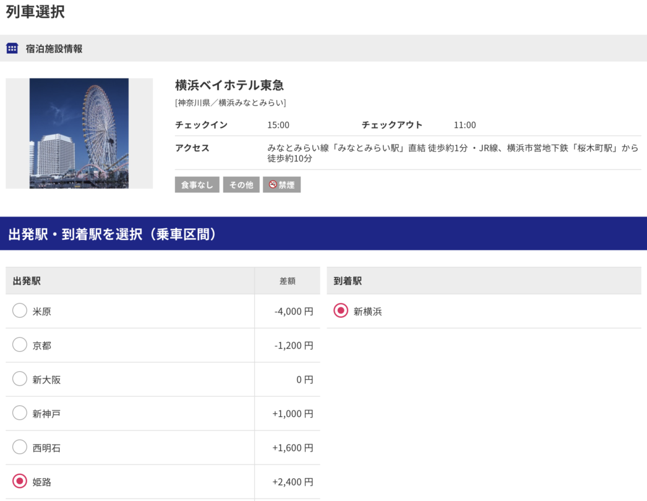The height and width of the screenshot is (501, 647).
Task: Click the access description mentioning みなとみらい駅
Action: click(453, 153)
